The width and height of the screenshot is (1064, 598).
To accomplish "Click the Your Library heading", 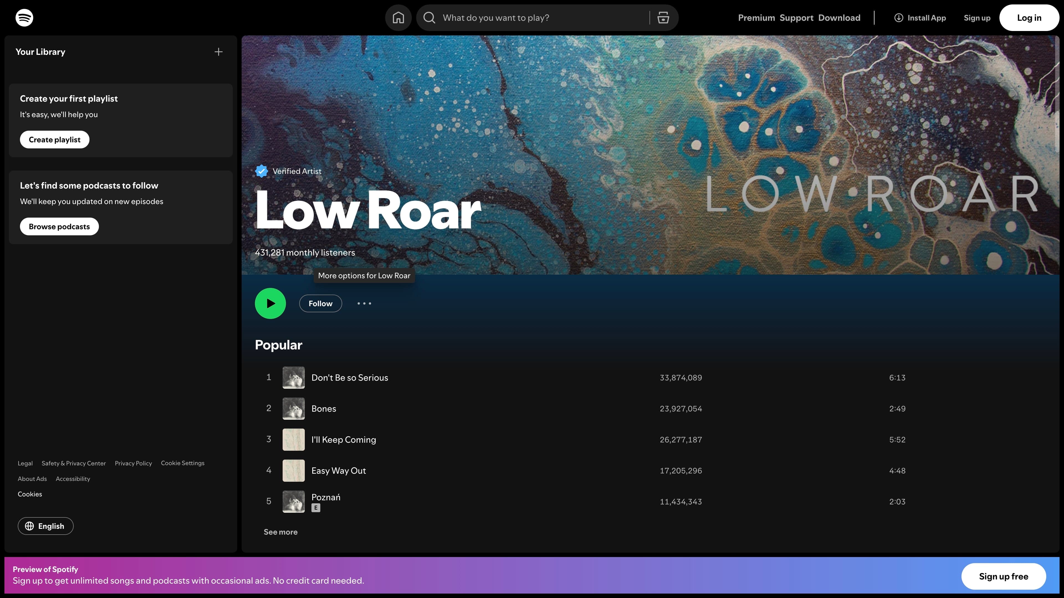I will click(x=40, y=51).
